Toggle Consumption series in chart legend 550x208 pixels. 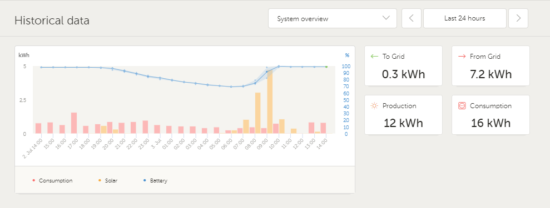pos(53,181)
